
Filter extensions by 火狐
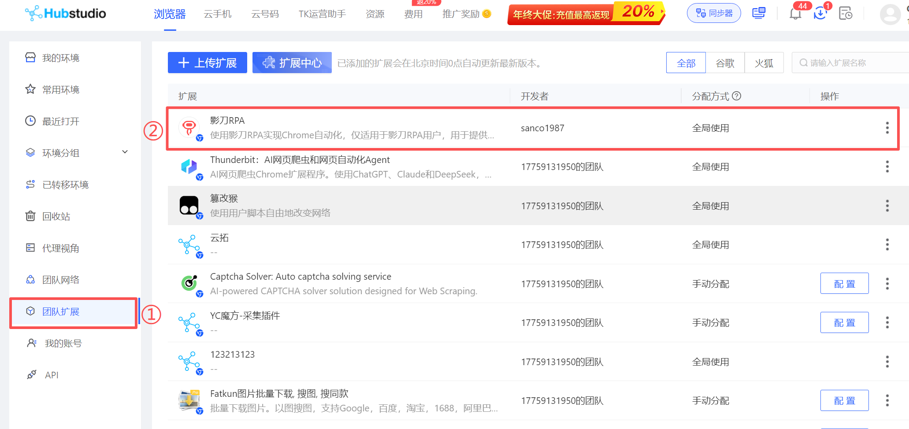coord(764,63)
